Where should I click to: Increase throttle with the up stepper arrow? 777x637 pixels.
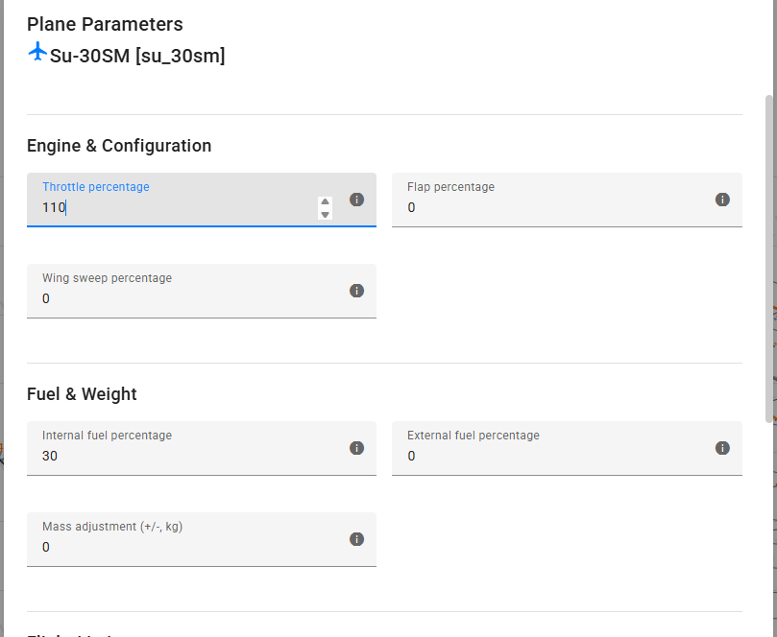point(326,201)
